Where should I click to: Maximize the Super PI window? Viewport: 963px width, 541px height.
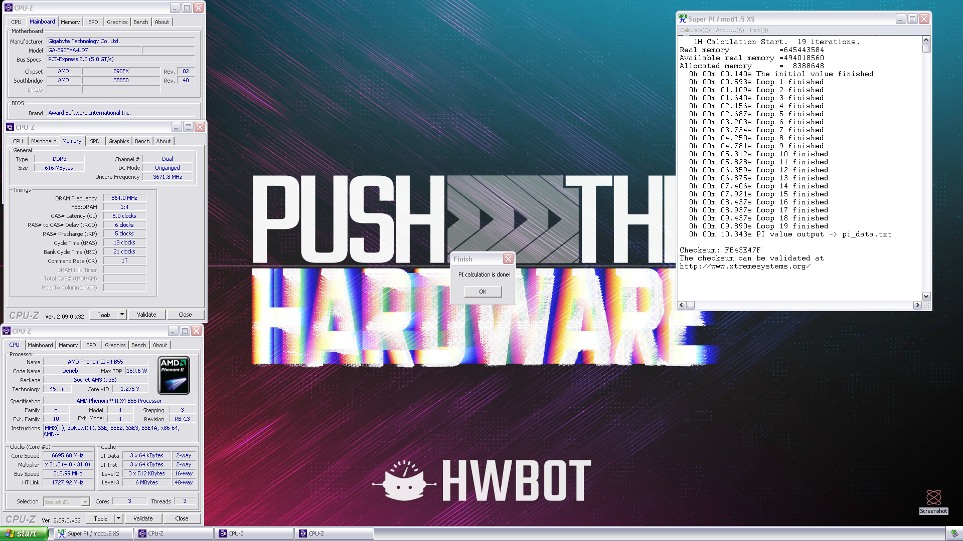(x=912, y=19)
